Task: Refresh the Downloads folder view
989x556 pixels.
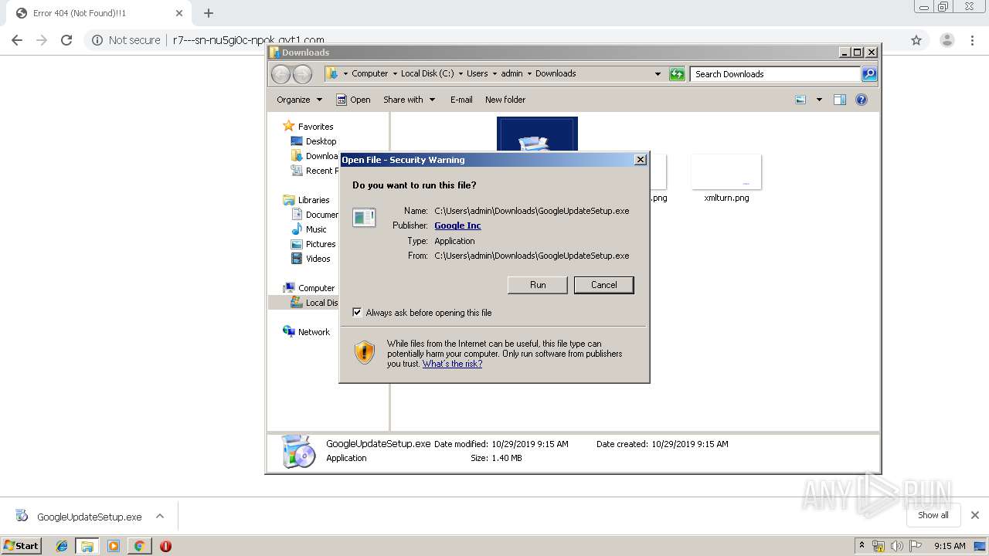Action: tap(677, 74)
